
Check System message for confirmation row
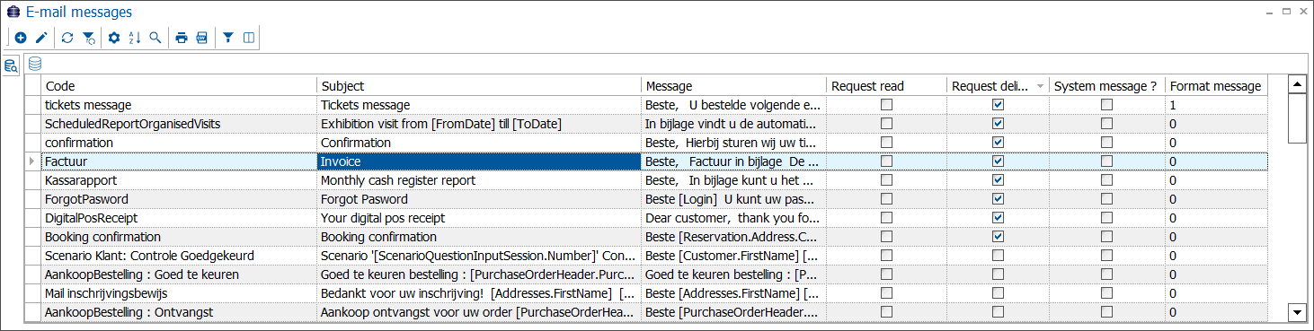1106,143
